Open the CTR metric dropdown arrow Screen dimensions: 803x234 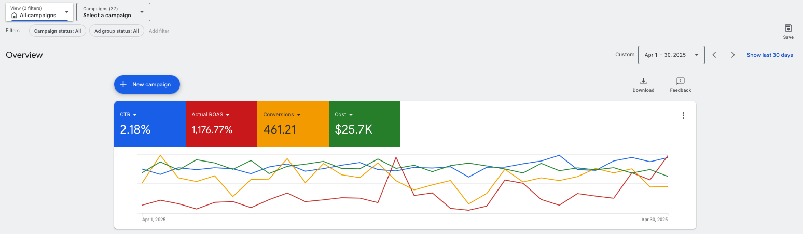[x=135, y=115]
